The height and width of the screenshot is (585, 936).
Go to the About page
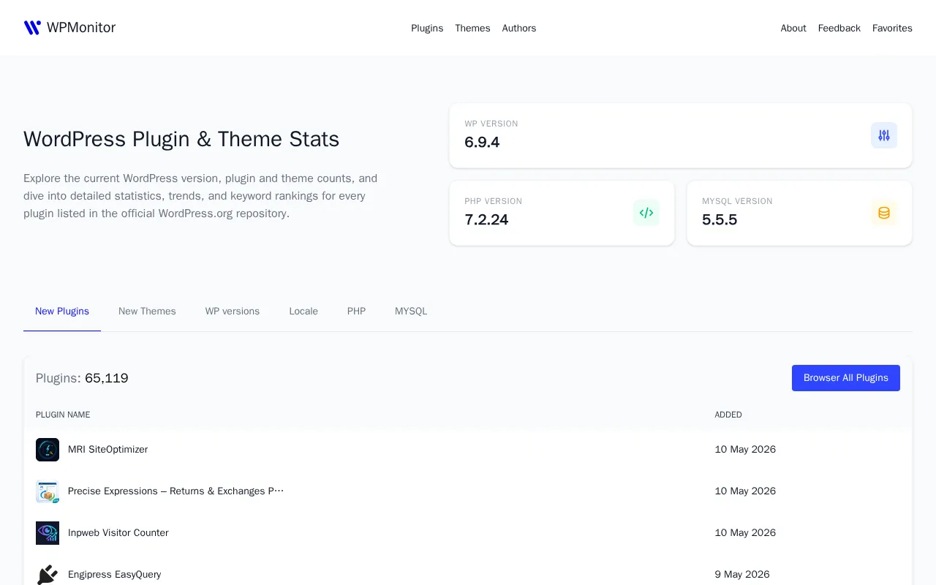pos(793,28)
